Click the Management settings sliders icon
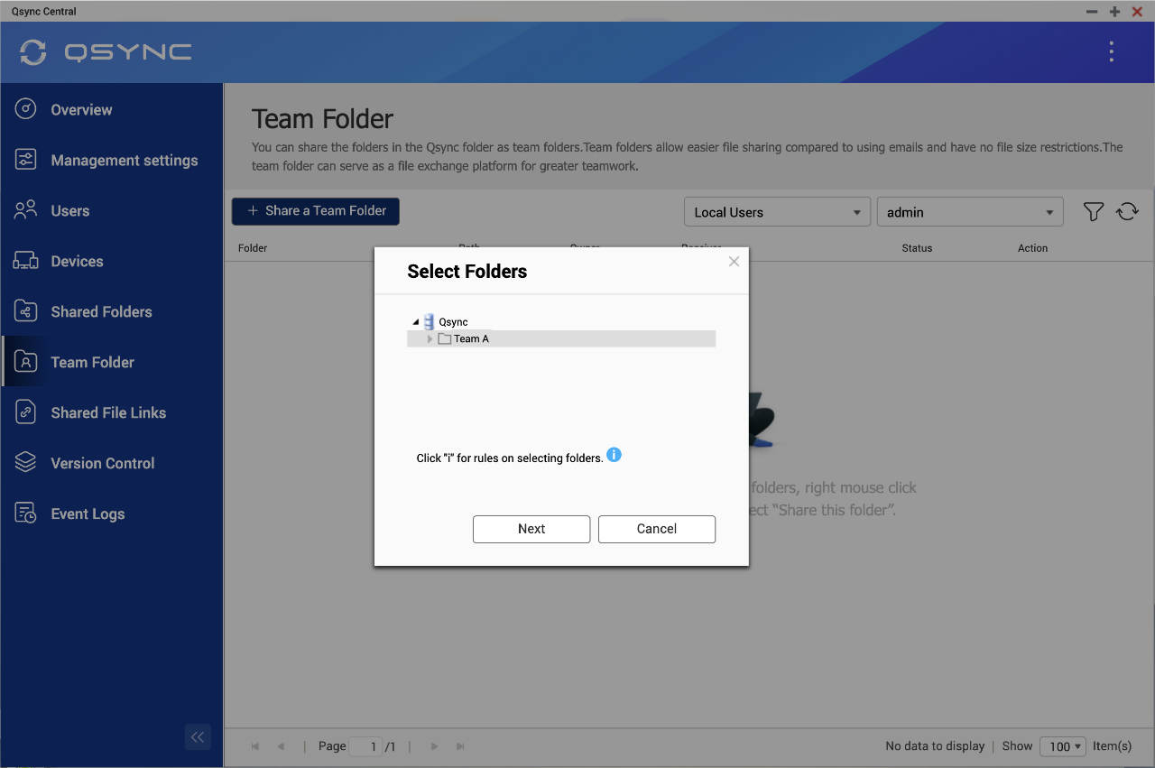The image size is (1155, 768). (25, 160)
